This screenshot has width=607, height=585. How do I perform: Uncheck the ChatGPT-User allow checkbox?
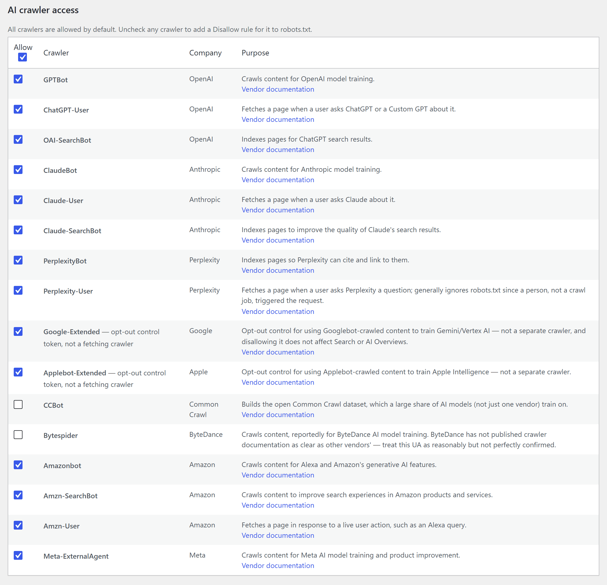(18, 109)
